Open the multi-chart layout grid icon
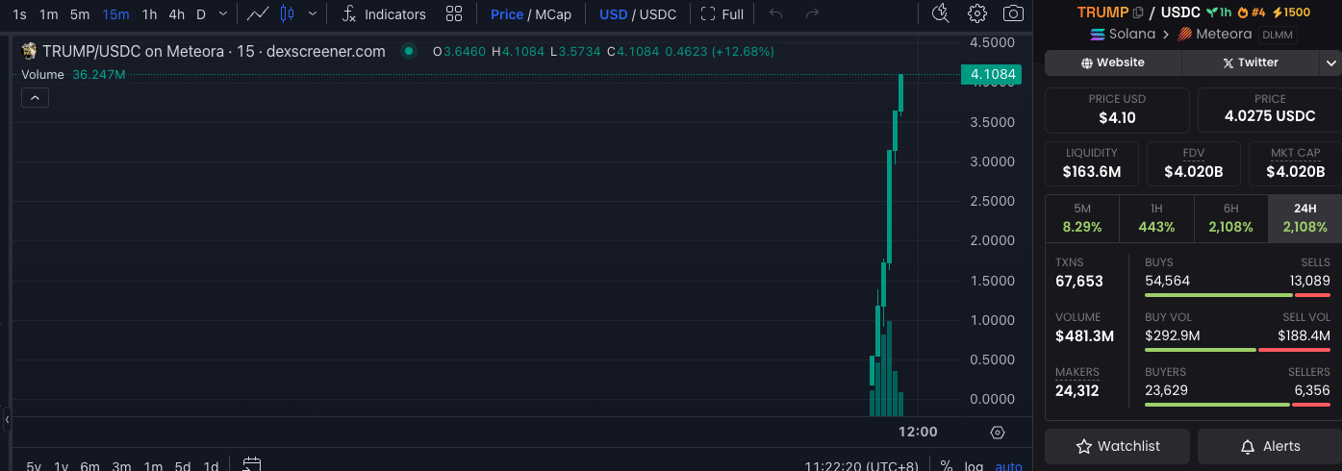This screenshot has width=1342, height=471. (x=454, y=14)
